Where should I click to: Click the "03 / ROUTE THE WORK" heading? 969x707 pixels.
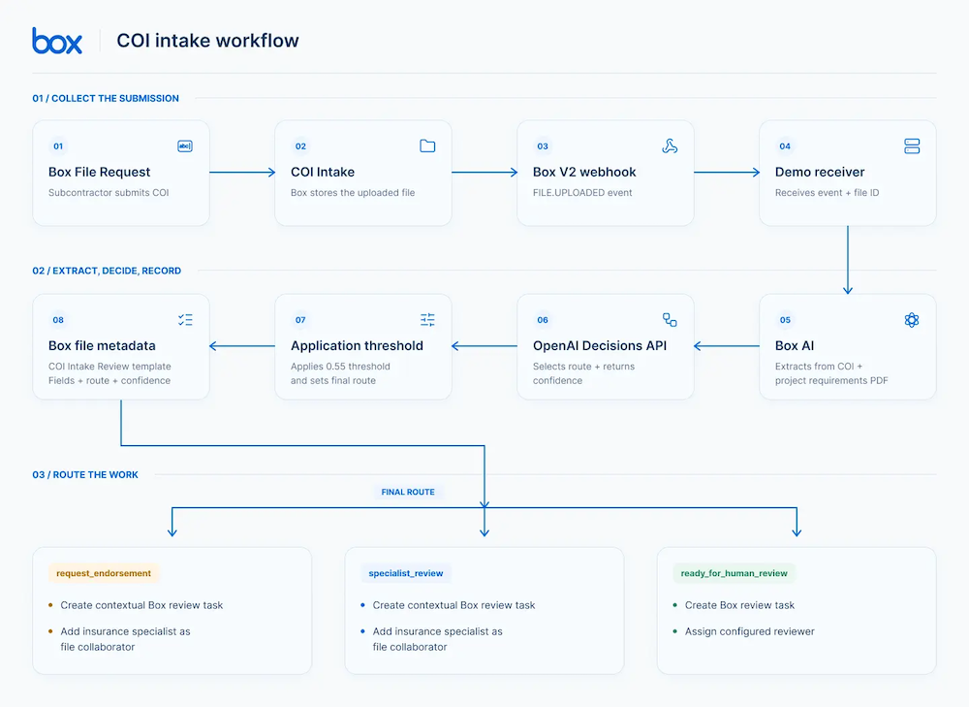tap(85, 474)
